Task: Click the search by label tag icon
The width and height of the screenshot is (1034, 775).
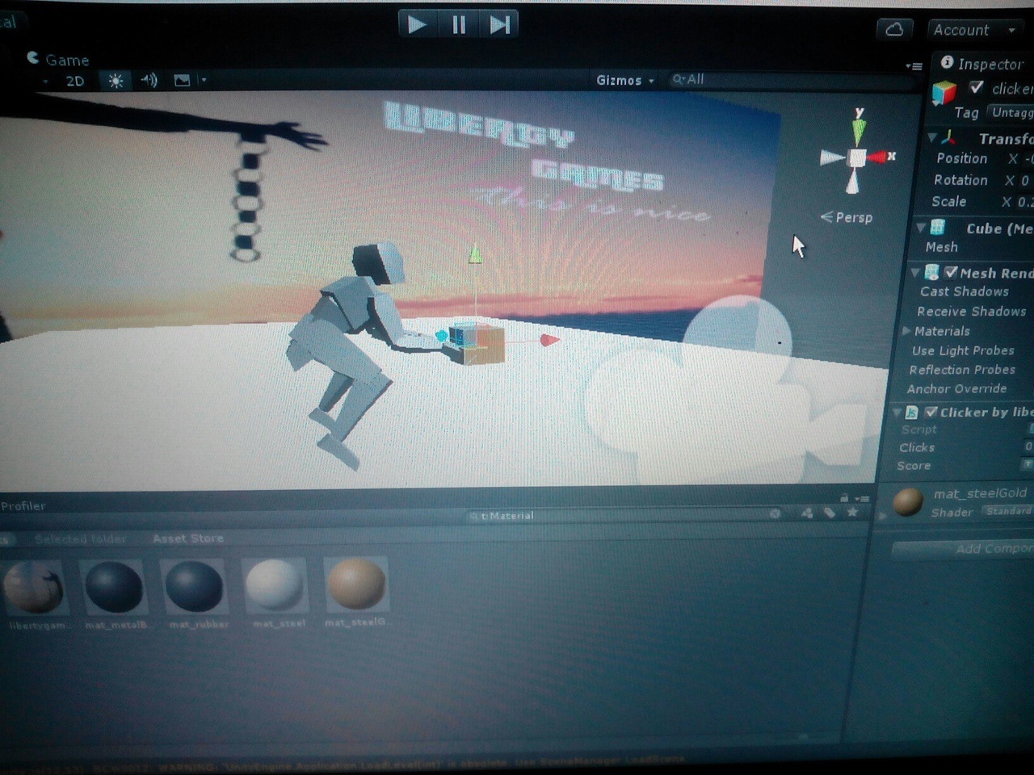Action: pos(830,513)
